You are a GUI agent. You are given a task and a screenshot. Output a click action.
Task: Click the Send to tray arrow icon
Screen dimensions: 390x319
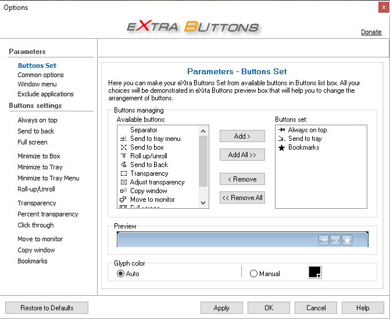[x=281, y=139]
